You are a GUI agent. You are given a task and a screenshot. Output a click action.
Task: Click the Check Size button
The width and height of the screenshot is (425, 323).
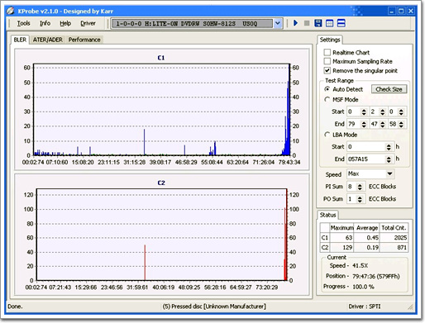[x=389, y=89]
